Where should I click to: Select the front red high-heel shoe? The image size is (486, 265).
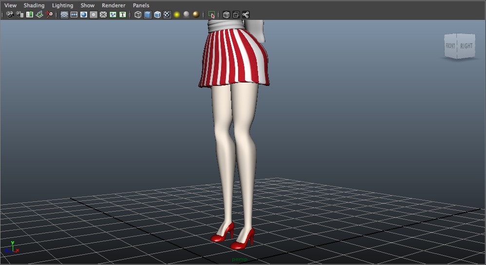(x=243, y=240)
